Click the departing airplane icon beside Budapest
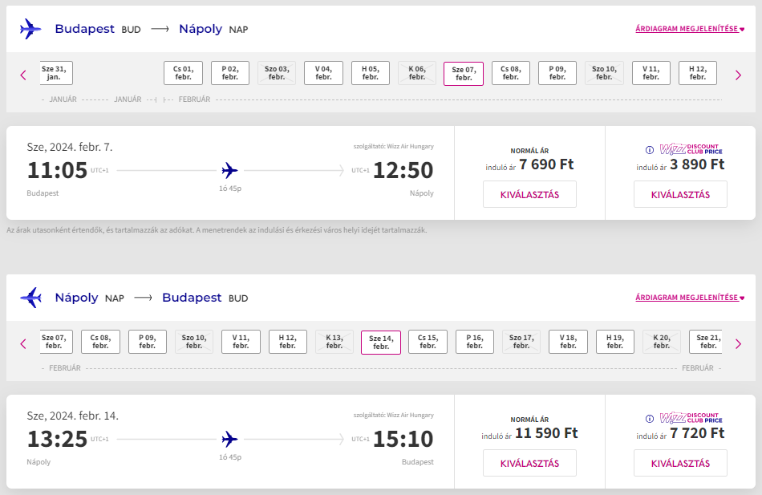This screenshot has width=762, height=495. (x=30, y=29)
